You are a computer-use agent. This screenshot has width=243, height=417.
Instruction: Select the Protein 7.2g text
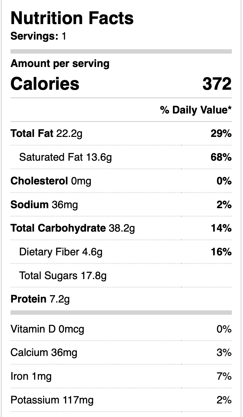click(x=40, y=299)
